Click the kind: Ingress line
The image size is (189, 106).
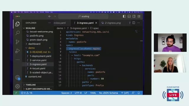[x=75, y=35]
